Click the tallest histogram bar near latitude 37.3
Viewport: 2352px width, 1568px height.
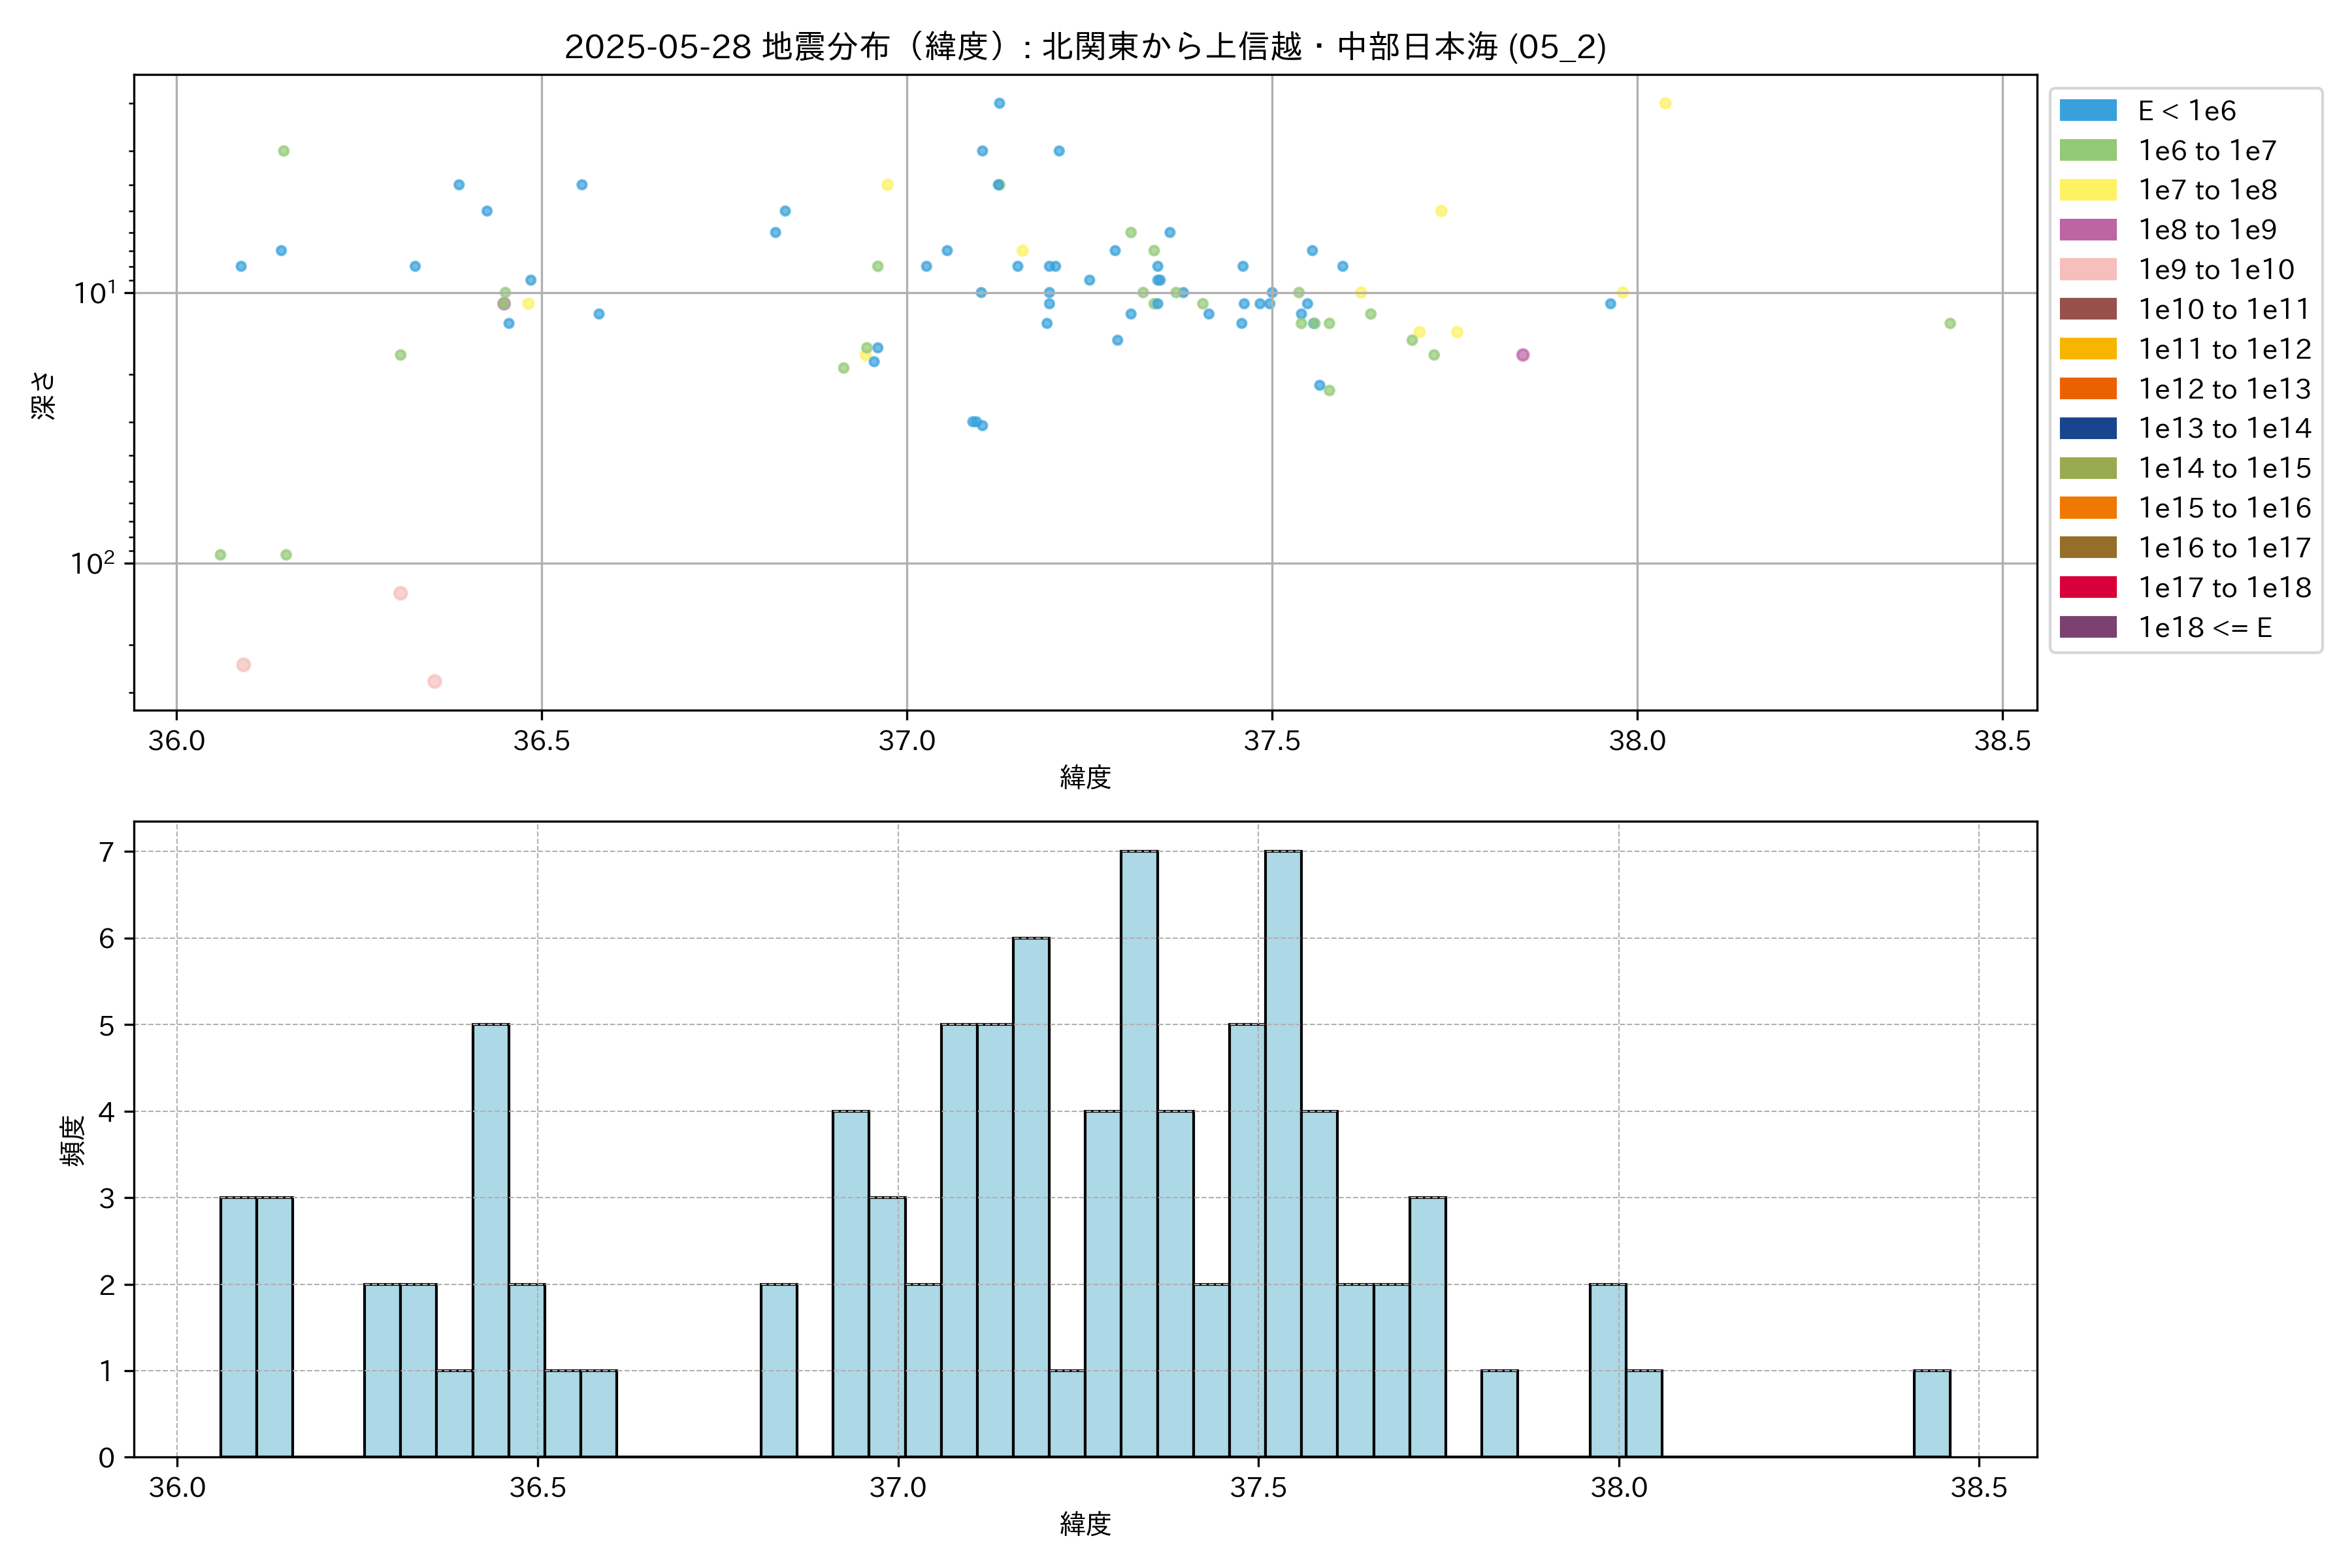pyautogui.click(x=1139, y=1154)
